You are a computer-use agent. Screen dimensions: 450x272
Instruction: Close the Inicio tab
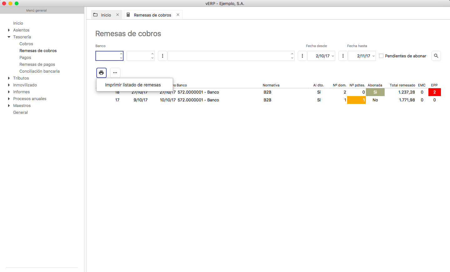tap(118, 15)
